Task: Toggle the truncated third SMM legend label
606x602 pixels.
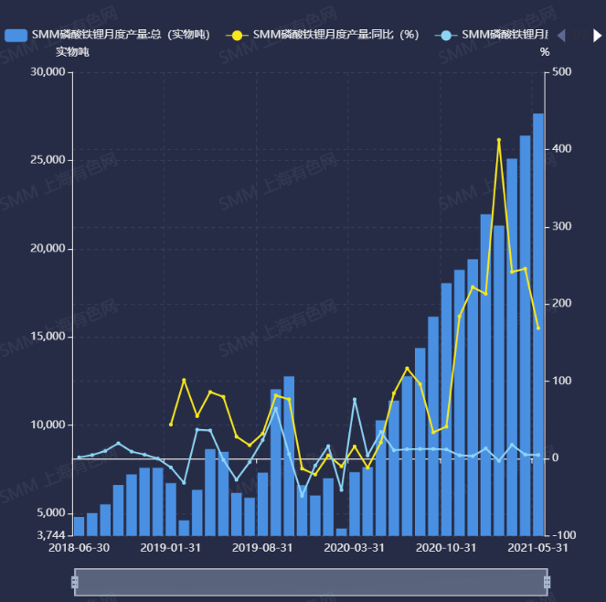Action: click(503, 35)
